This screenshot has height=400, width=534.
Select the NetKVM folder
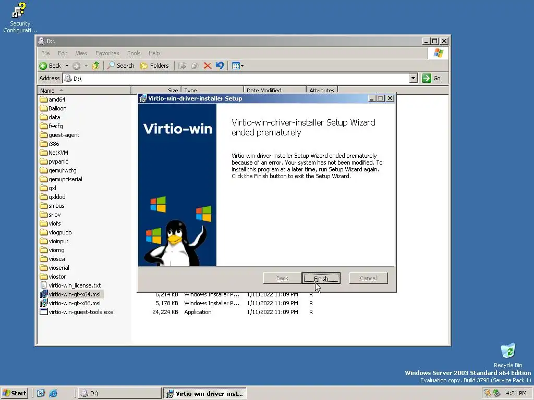click(54, 153)
